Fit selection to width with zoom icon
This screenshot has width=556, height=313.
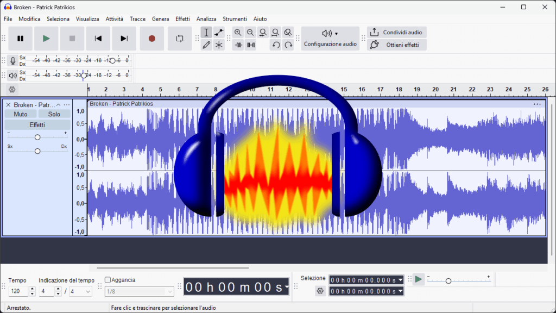point(263,33)
